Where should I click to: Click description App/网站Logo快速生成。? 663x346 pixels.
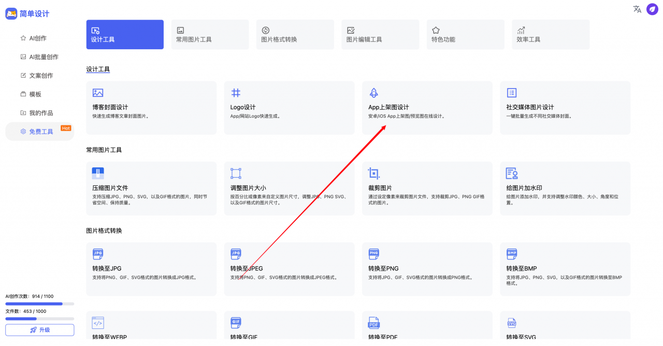coord(255,117)
